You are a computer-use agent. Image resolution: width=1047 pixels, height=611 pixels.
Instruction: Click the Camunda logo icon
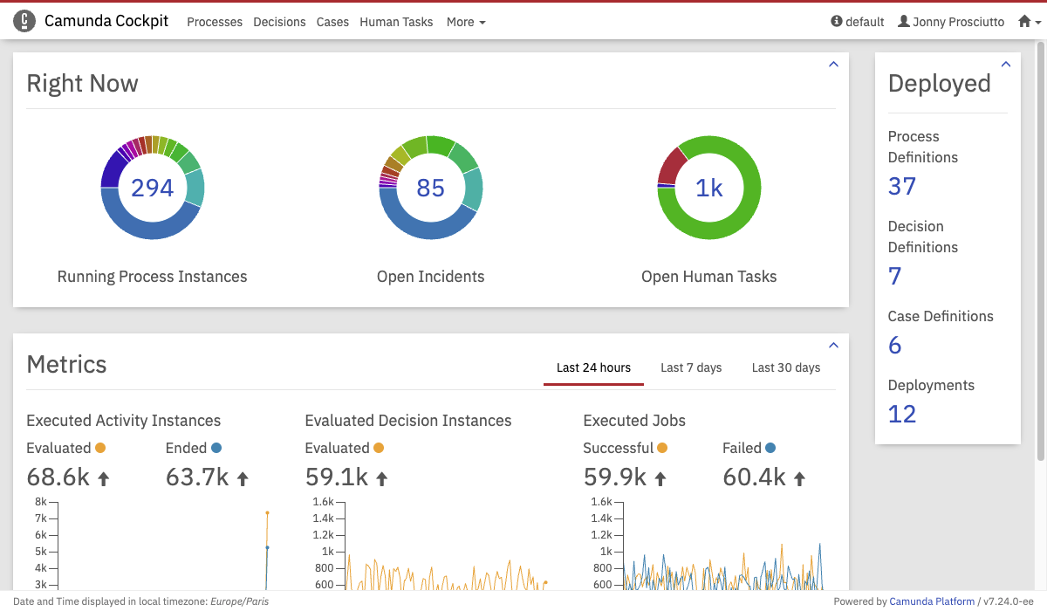tap(24, 21)
